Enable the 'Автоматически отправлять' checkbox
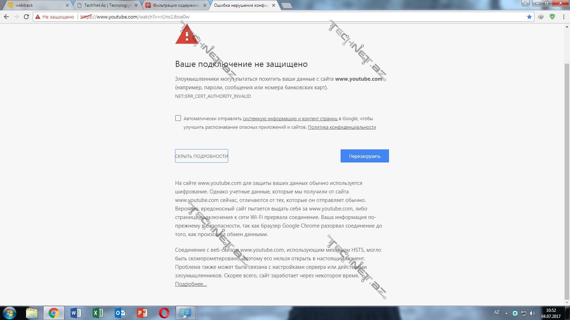570x320 pixels. point(178,118)
